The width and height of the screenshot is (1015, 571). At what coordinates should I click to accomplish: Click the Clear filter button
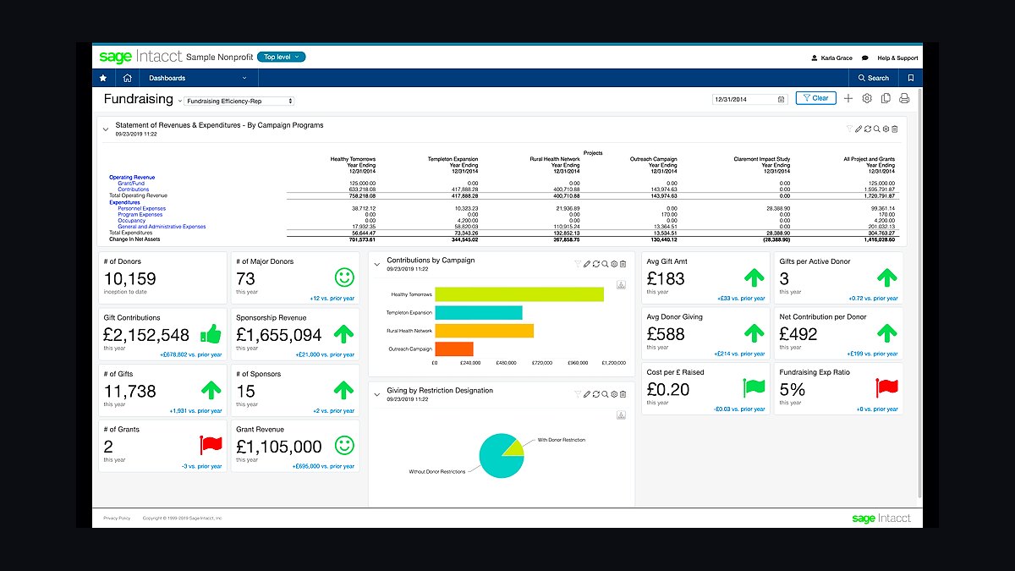coord(815,98)
